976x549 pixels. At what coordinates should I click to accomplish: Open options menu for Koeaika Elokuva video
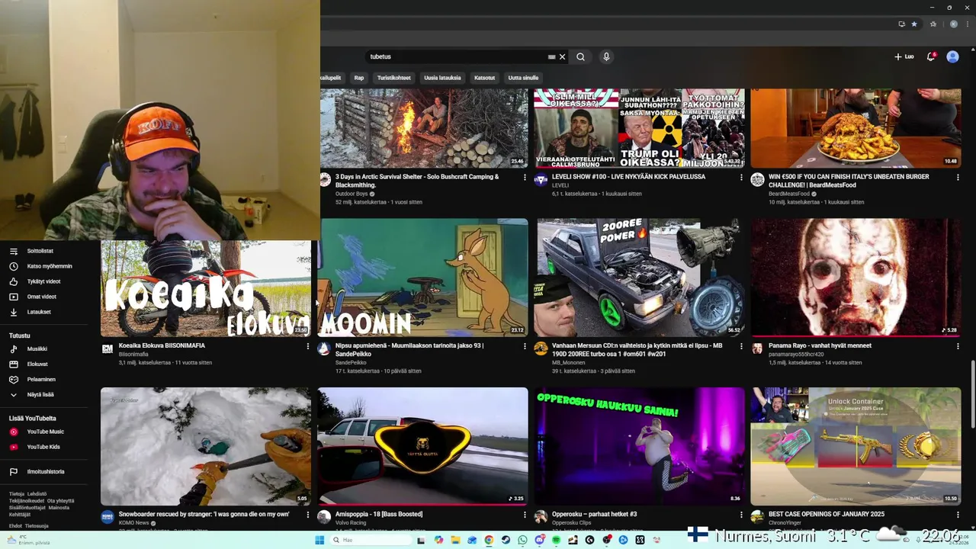308,346
